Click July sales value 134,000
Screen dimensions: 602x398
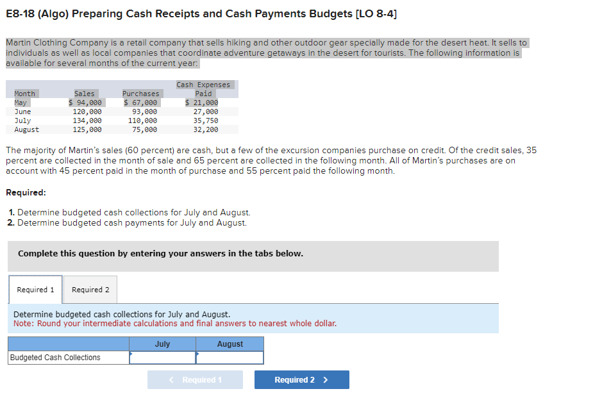[x=87, y=120]
